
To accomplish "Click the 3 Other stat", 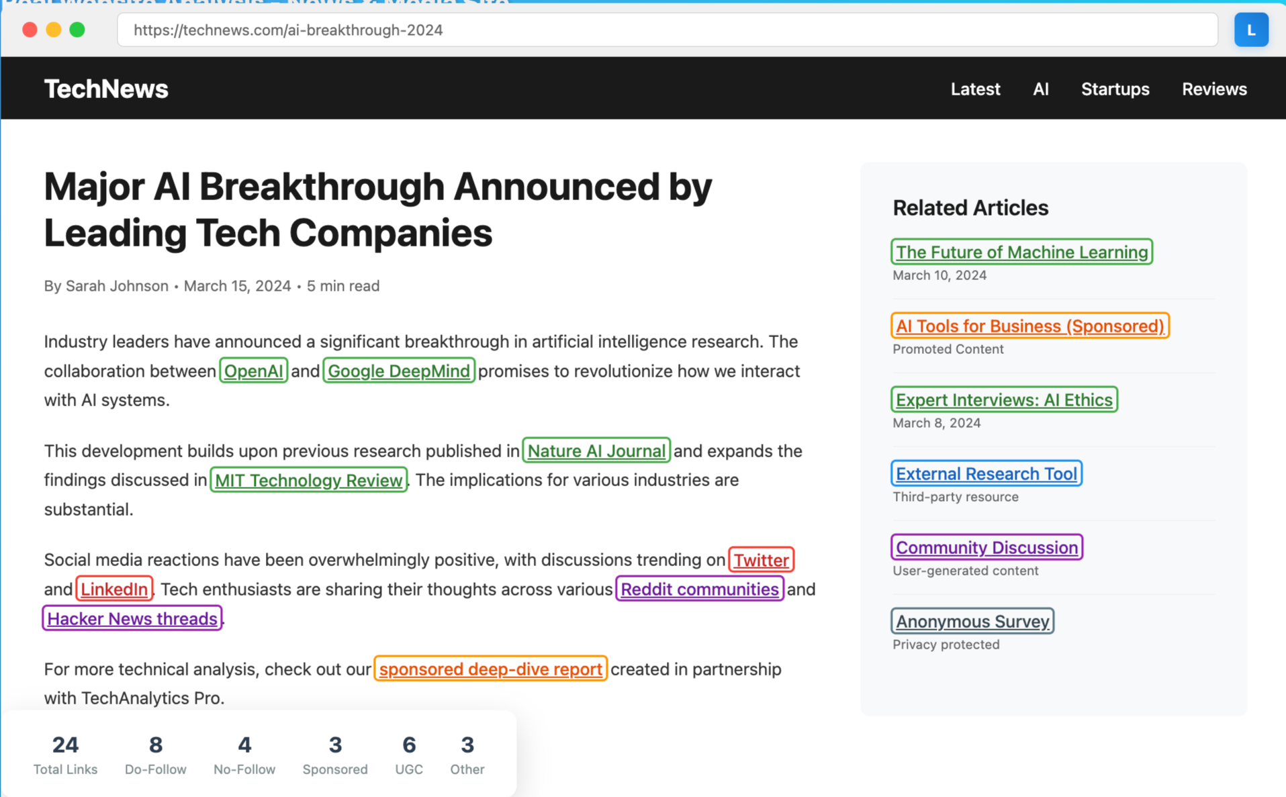I will 467,754.
